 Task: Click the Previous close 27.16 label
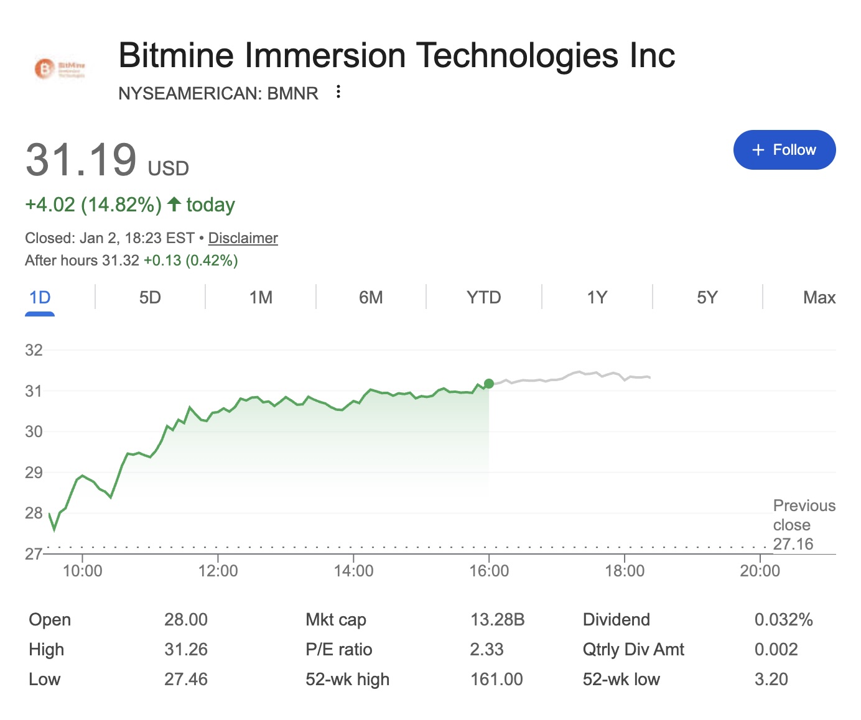point(804,524)
